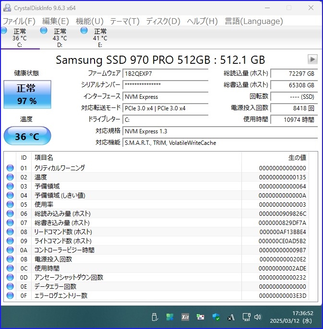
Task: Click raw value 0000000909826C
Action: pyautogui.click(x=283, y=214)
